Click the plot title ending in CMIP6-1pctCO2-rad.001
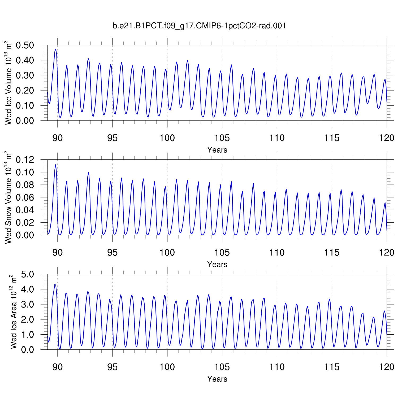This screenshot has height=398, width=398. point(199,26)
